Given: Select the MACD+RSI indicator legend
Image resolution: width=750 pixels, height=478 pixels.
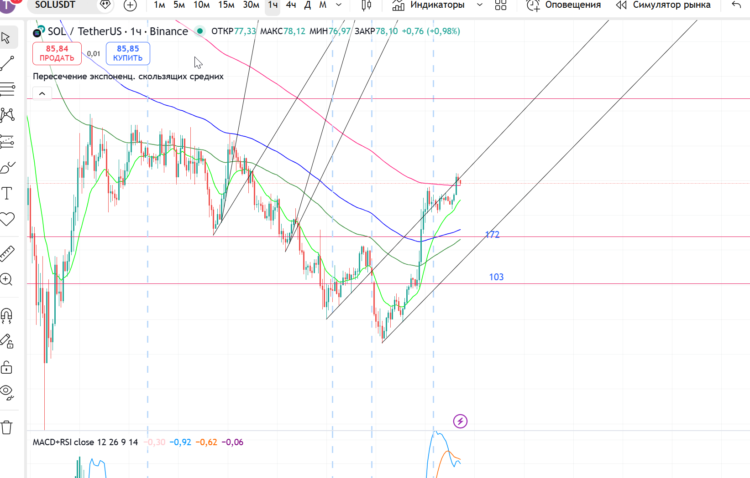Looking at the screenshot, I should 85,442.
